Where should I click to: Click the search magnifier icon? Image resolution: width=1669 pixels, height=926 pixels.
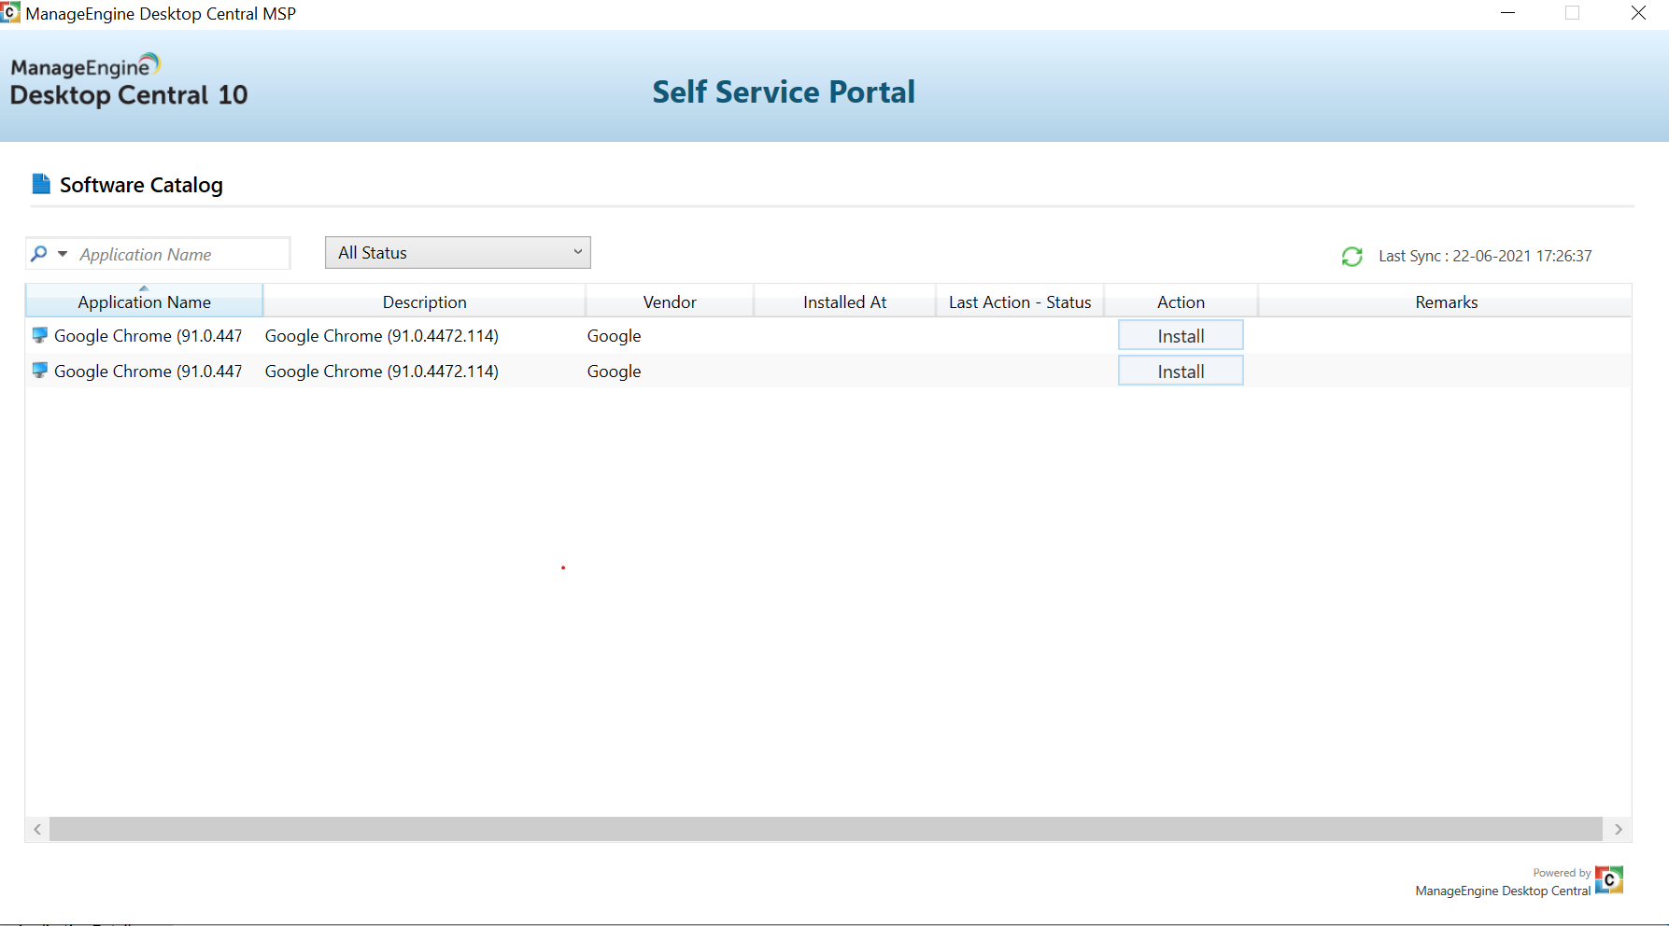coord(39,254)
